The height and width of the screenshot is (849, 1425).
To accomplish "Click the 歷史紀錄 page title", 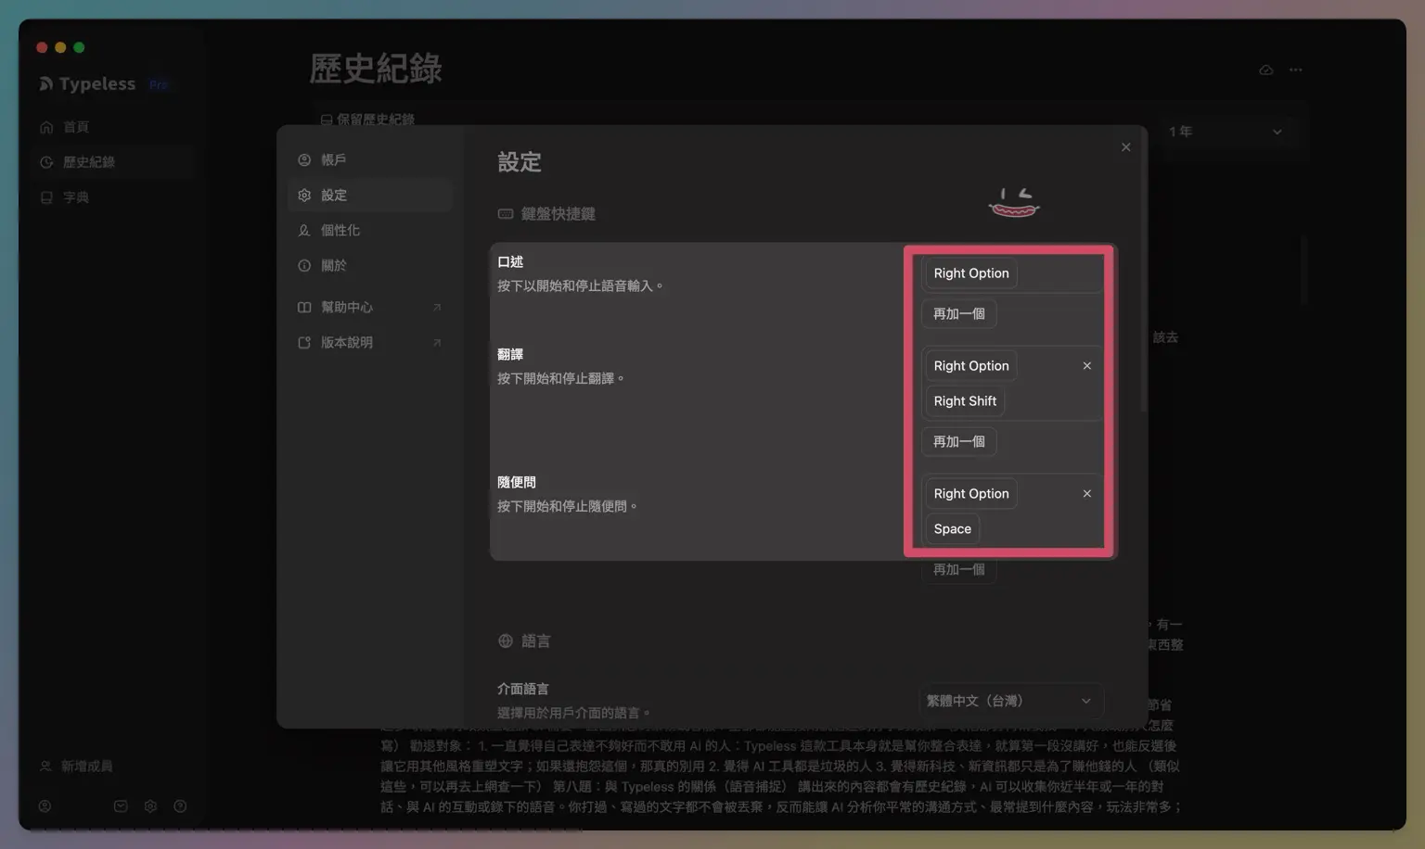I will 376,69.
